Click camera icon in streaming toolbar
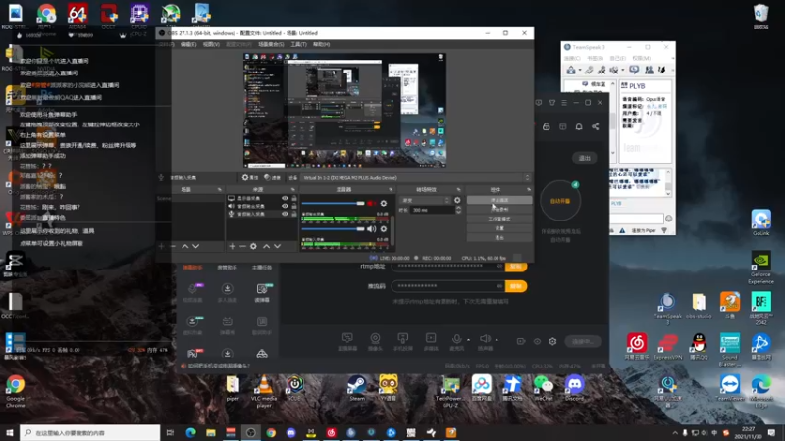The image size is (785, 441). tap(375, 338)
